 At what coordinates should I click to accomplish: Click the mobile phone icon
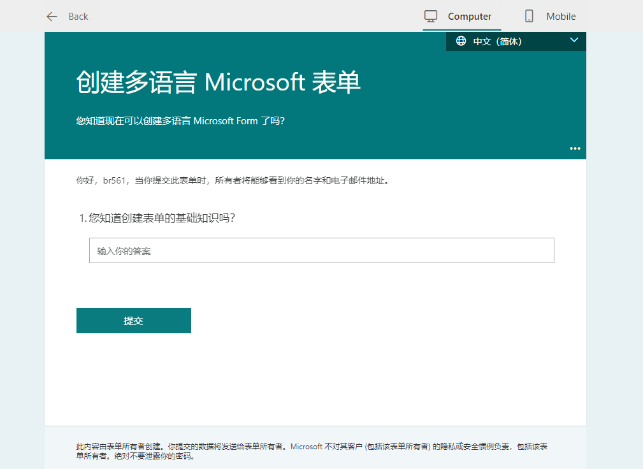(529, 17)
